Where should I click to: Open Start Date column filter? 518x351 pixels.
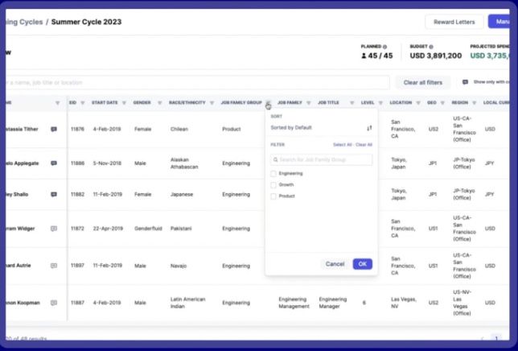tap(124, 103)
